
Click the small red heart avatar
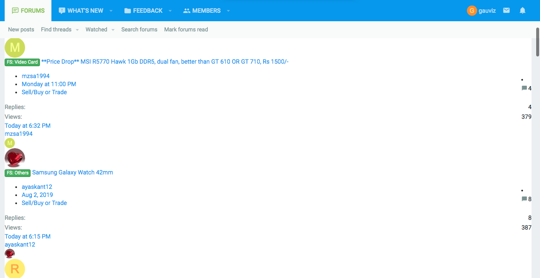pos(10,254)
